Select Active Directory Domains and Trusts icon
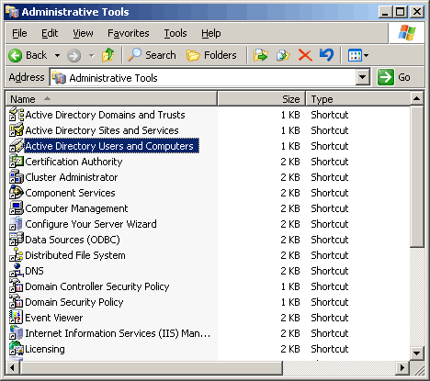This screenshot has height=381, width=430. [x=17, y=115]
